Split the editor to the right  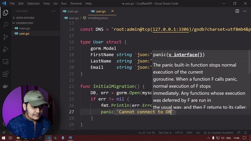[x=237, y=11]
